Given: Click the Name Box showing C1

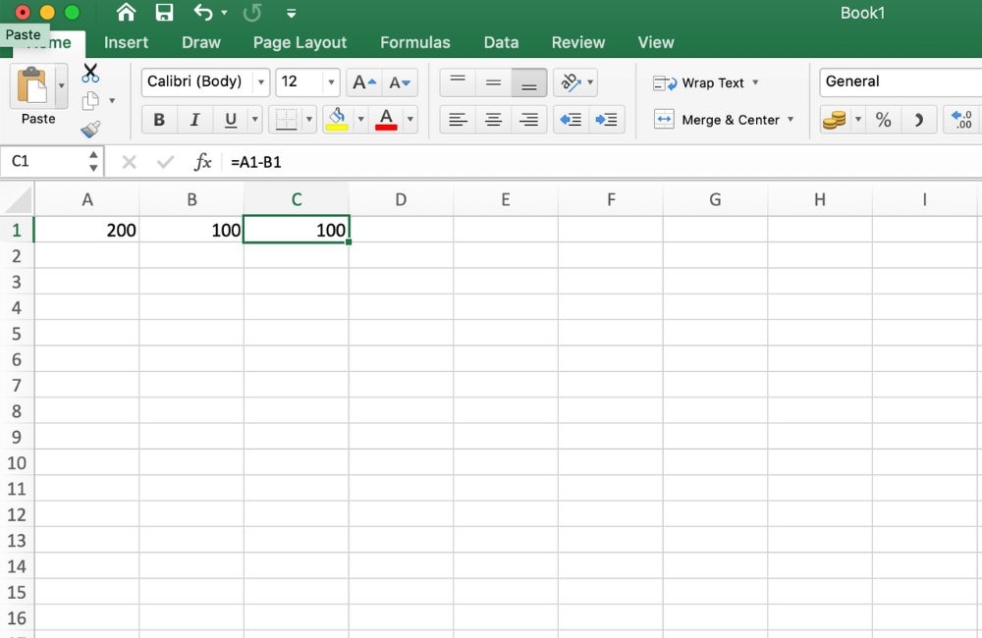Looking at the screenshot, I should tap(44, 162).
